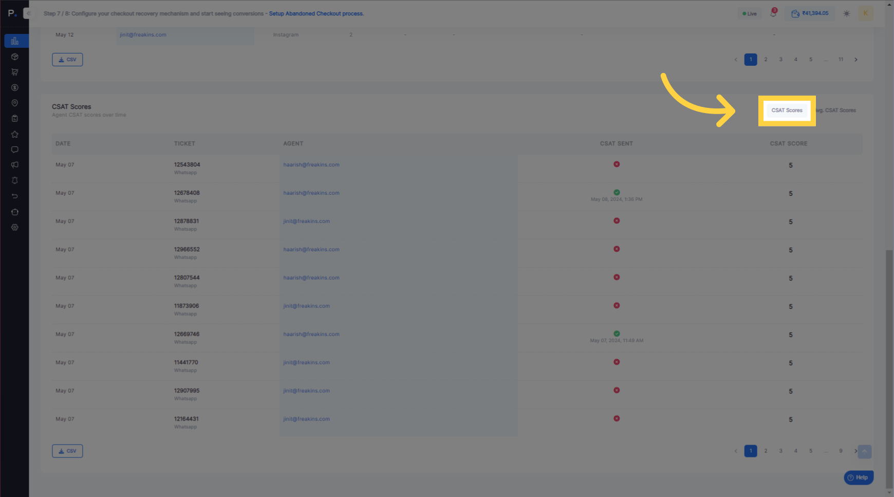This screenshot has width=894, height=497.
Task: Click ticket number 11441770
Action: (x=186, y=363)
